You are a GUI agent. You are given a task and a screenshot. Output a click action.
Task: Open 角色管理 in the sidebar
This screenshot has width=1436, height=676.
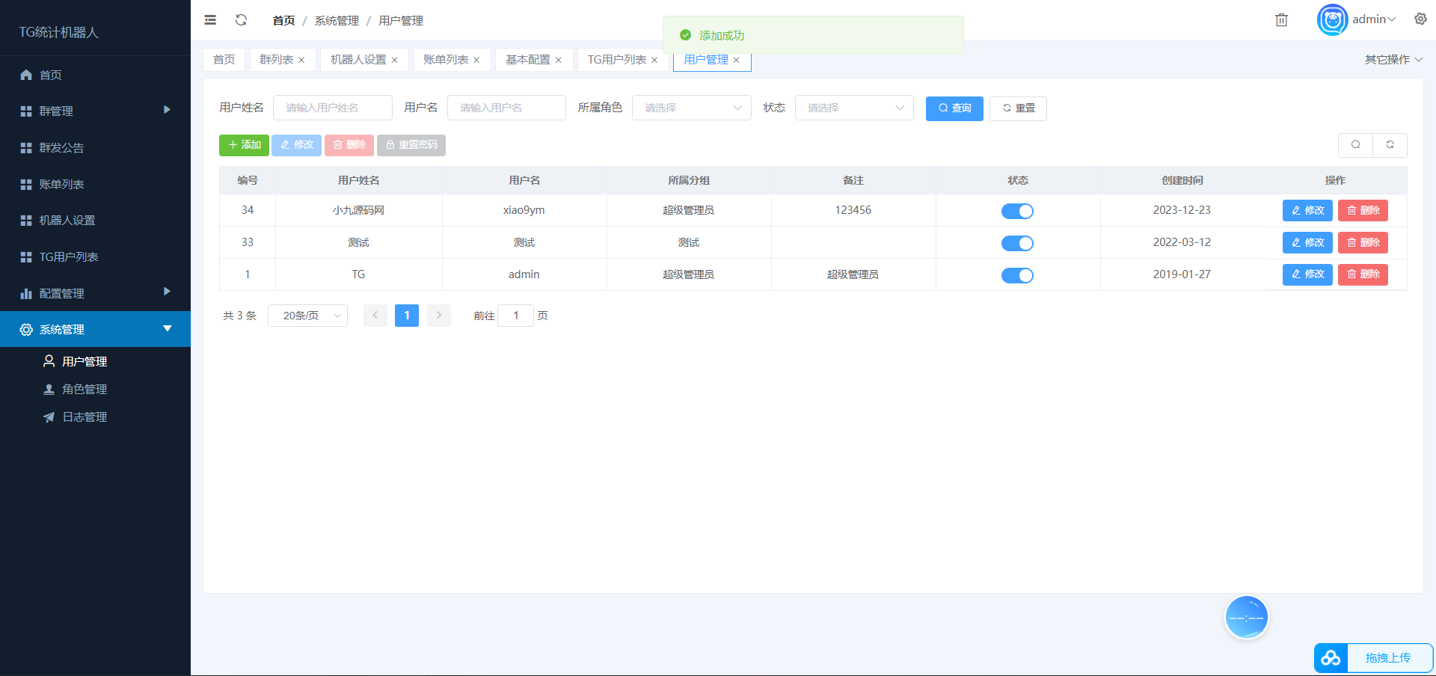click(x=85, y=390)
